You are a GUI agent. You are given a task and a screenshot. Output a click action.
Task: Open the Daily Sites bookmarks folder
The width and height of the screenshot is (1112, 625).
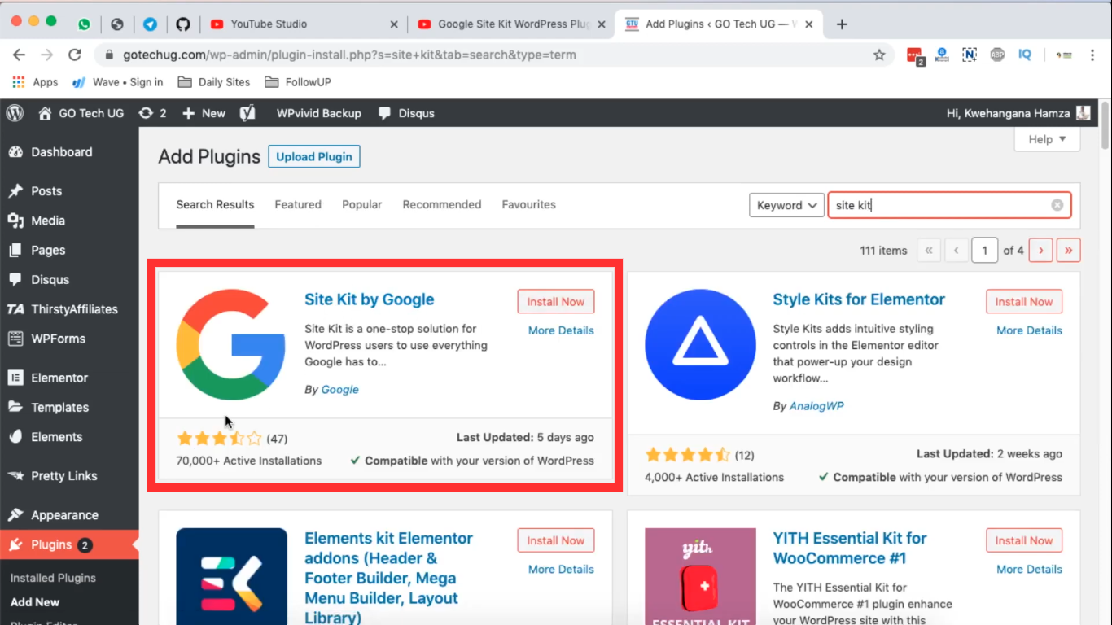(x=214, y=82)
